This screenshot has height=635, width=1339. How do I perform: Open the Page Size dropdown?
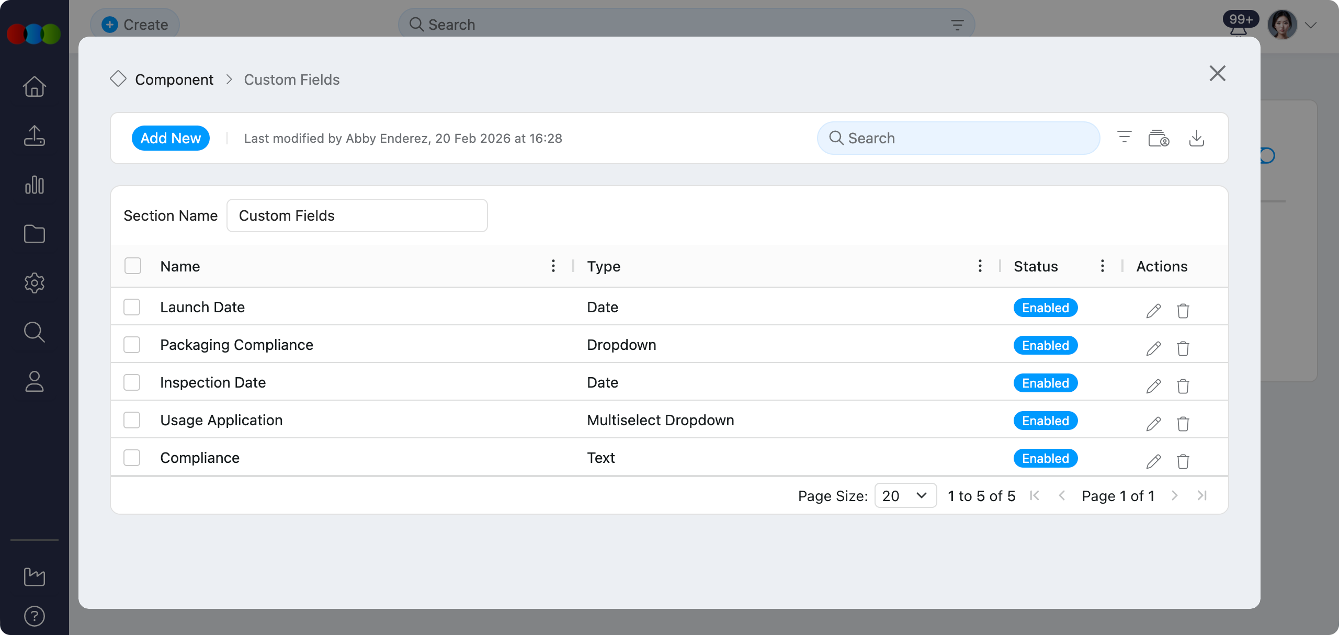click(905, 495)
